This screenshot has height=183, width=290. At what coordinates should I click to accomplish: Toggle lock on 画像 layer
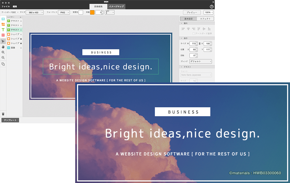pos(21,48)
